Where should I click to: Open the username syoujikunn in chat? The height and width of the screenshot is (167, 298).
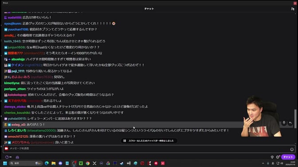[12, 23]
